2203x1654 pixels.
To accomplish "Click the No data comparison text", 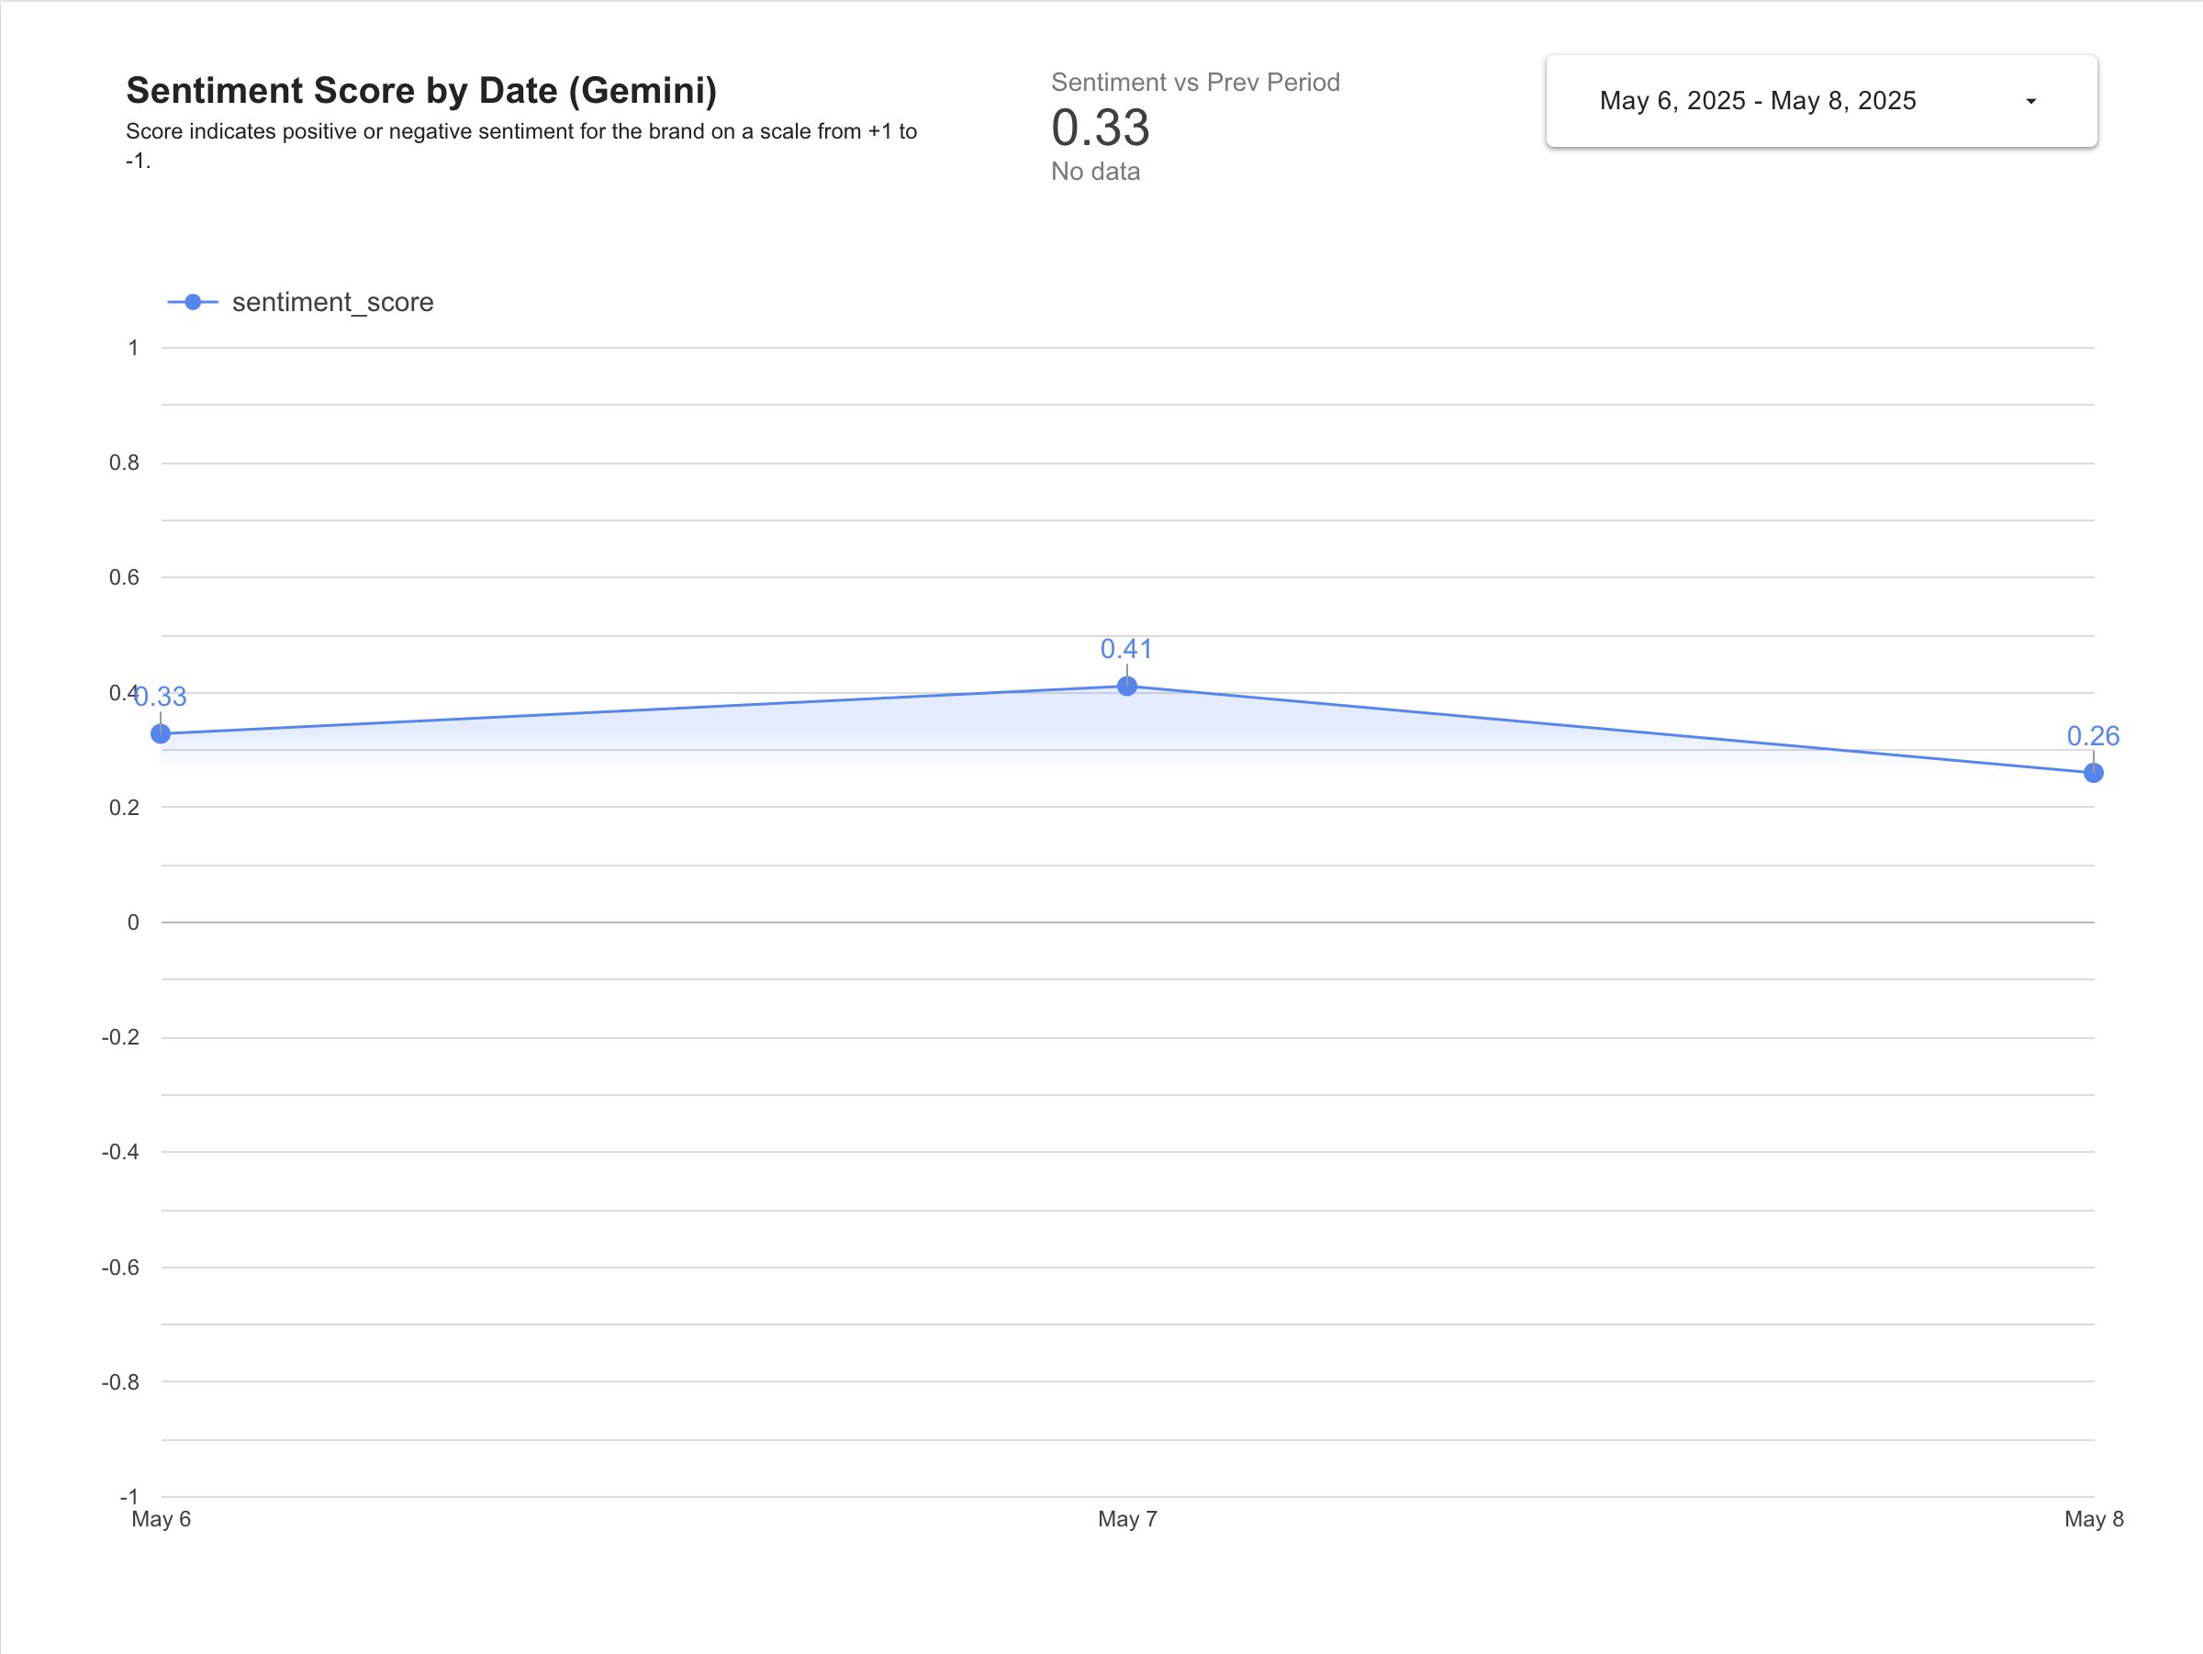I will (1095, 172).
